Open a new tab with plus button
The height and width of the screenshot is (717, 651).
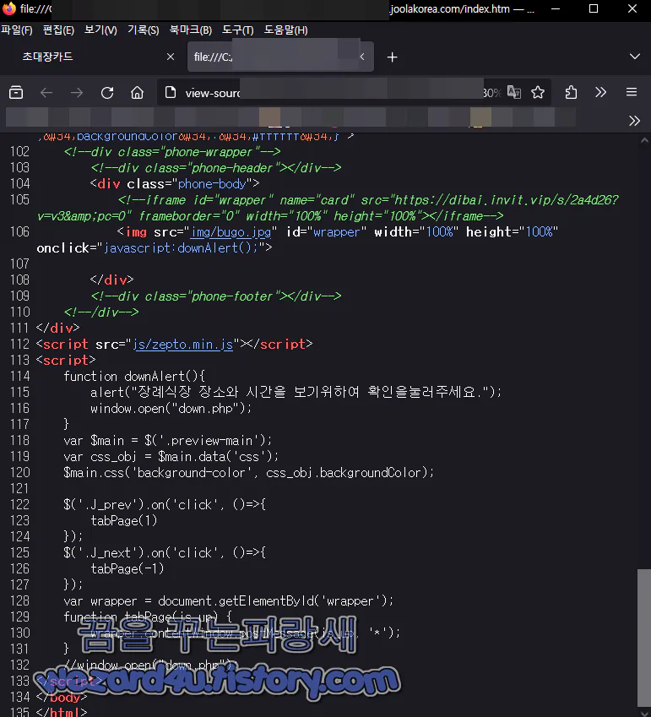click(x=393, y=57)
